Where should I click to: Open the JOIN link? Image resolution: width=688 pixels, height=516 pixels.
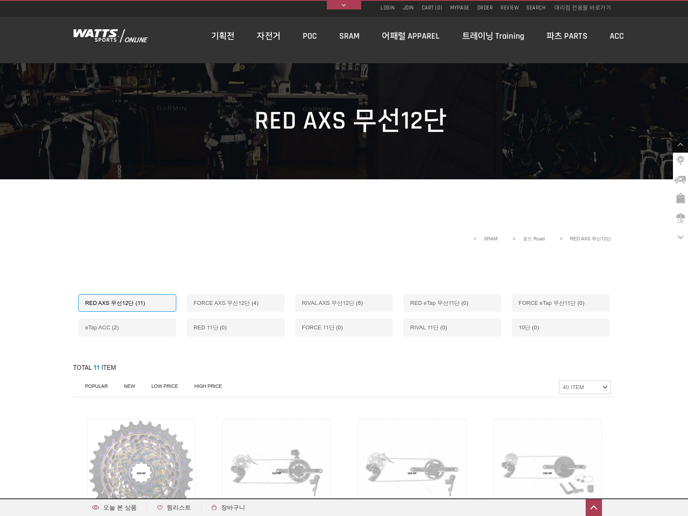click(x=408, y=8)
